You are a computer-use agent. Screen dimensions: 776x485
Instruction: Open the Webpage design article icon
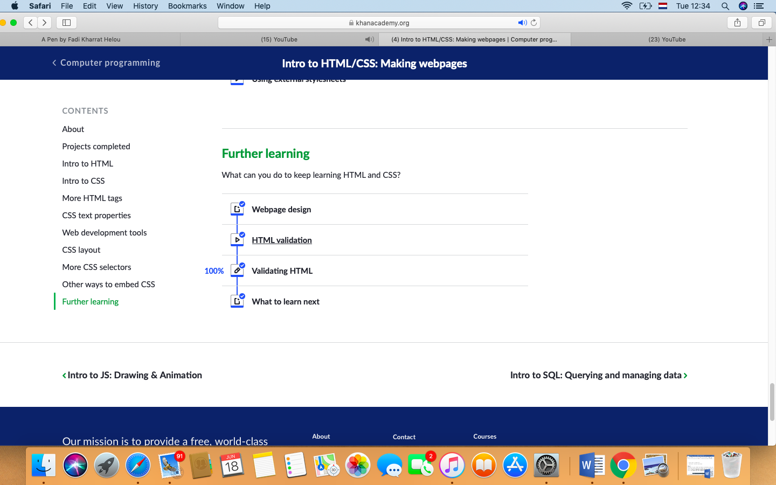coord(237,209)
